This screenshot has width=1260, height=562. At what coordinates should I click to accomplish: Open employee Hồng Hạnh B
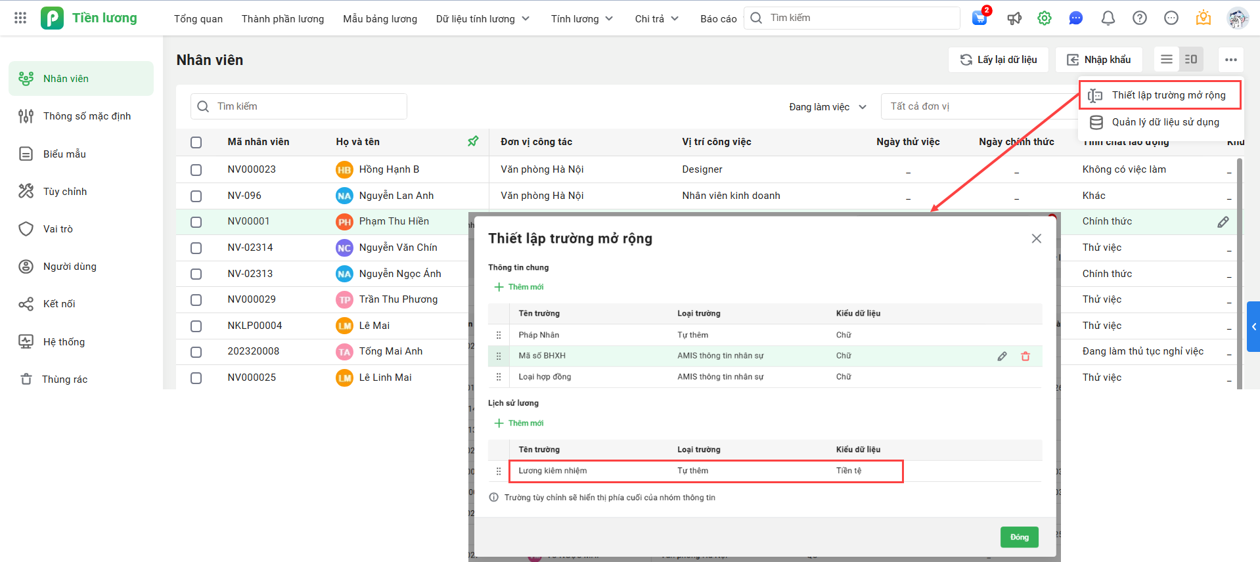389,169
